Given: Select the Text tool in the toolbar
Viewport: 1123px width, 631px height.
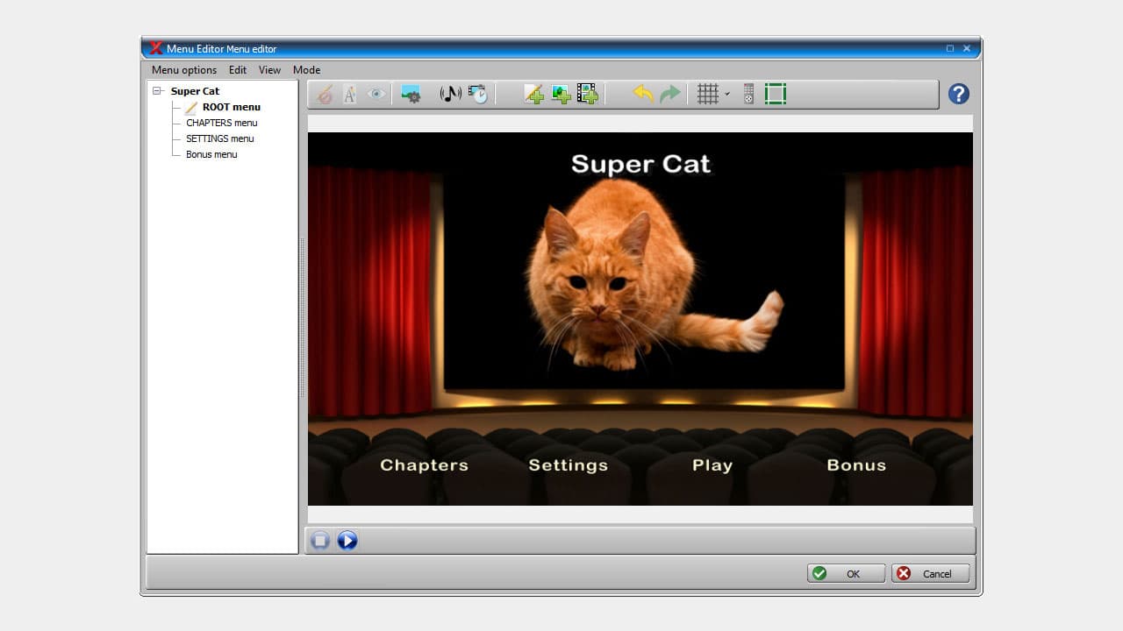Looking at the screenshot, I should pos(350,94).
